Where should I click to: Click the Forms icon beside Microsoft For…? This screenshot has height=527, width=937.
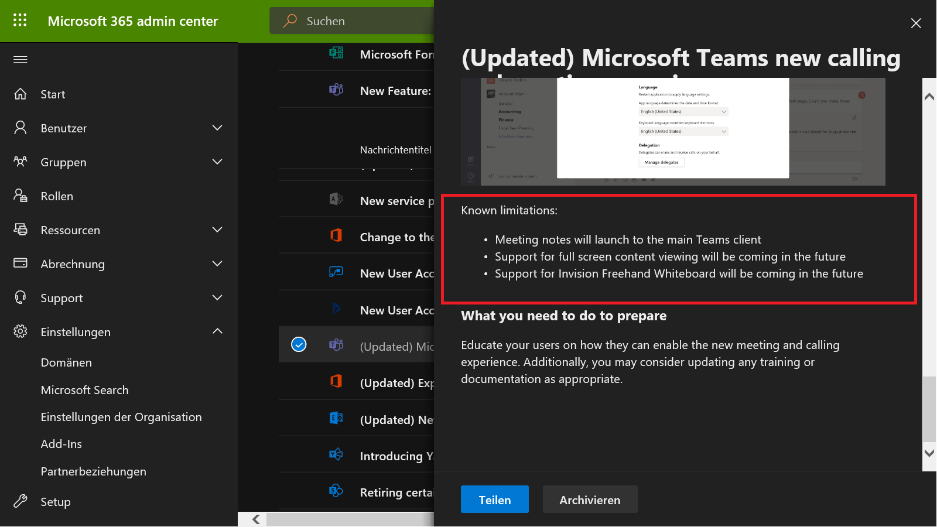click(x=336, y=53)
